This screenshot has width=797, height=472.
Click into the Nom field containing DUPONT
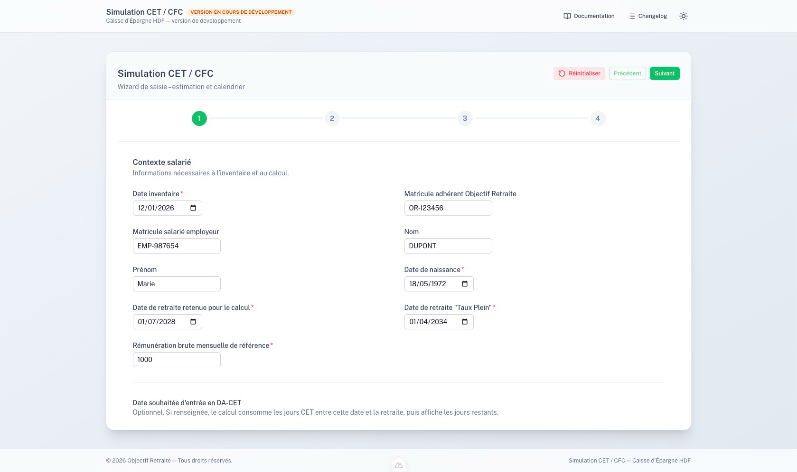448,246
